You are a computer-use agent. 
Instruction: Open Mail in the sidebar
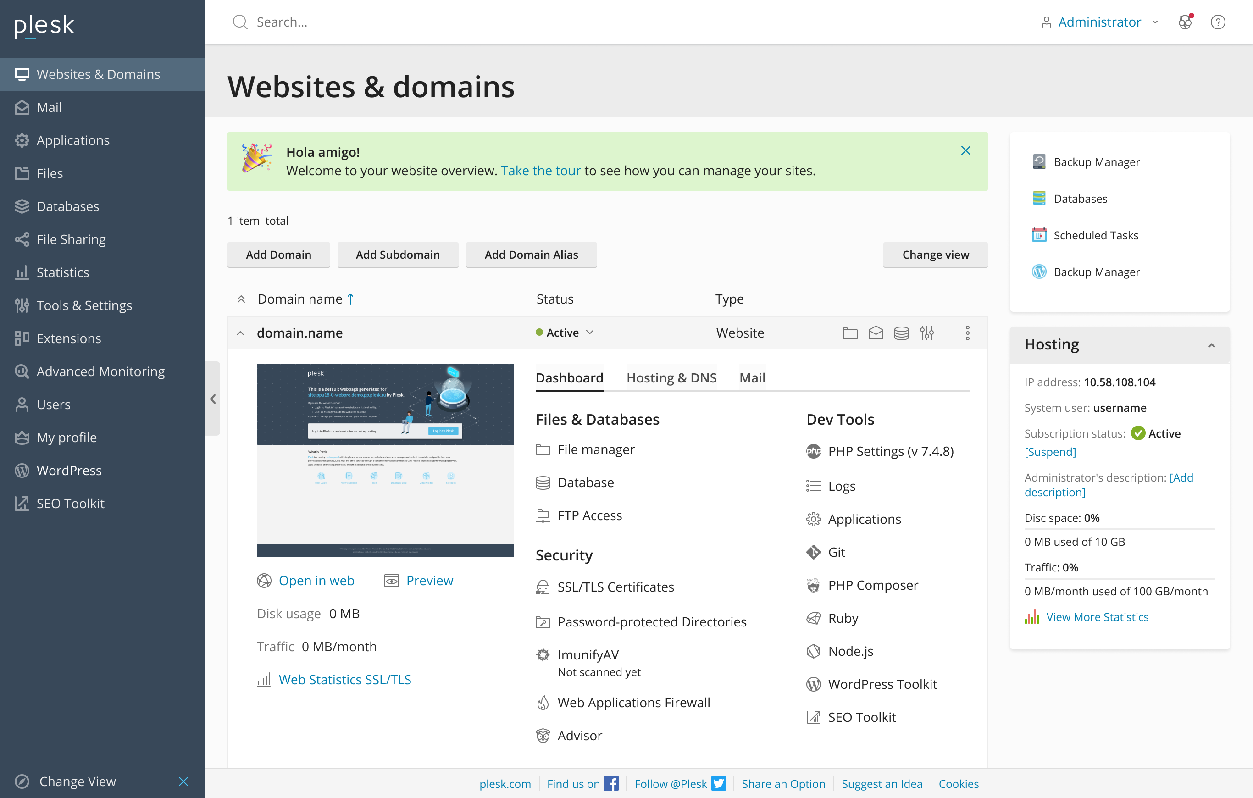(x=103, y=107)
